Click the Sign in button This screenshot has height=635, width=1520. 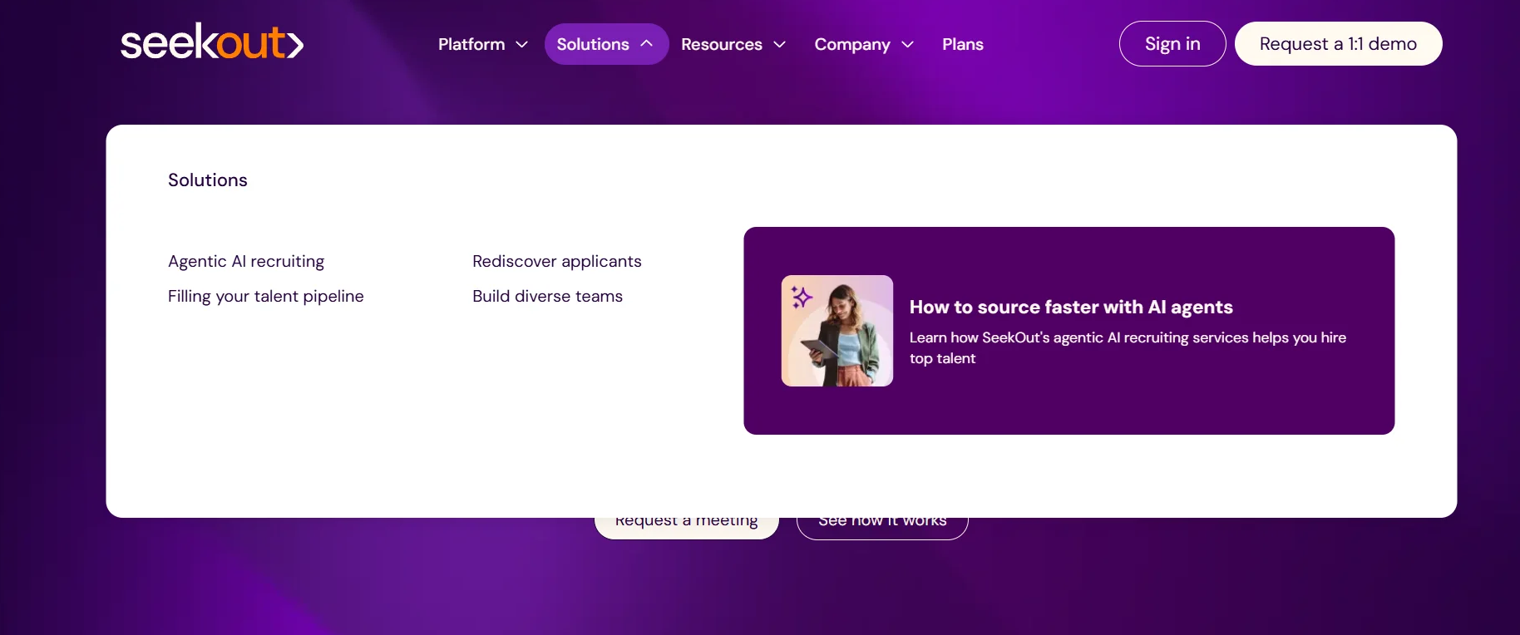[x=1172, y=44]
